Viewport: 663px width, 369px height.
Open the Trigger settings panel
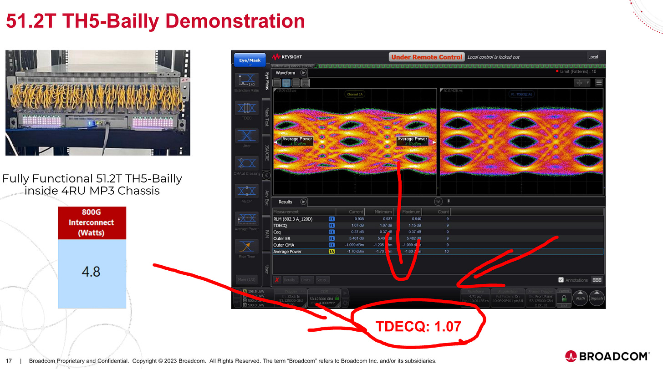pyautogui.click(x=291, y=298)
